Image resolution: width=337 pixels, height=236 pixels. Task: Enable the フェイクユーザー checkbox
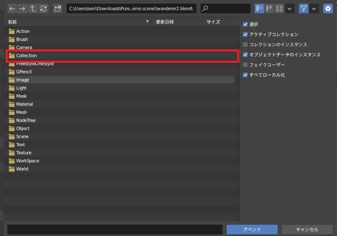pyautogui.click(x=245, y=64)
